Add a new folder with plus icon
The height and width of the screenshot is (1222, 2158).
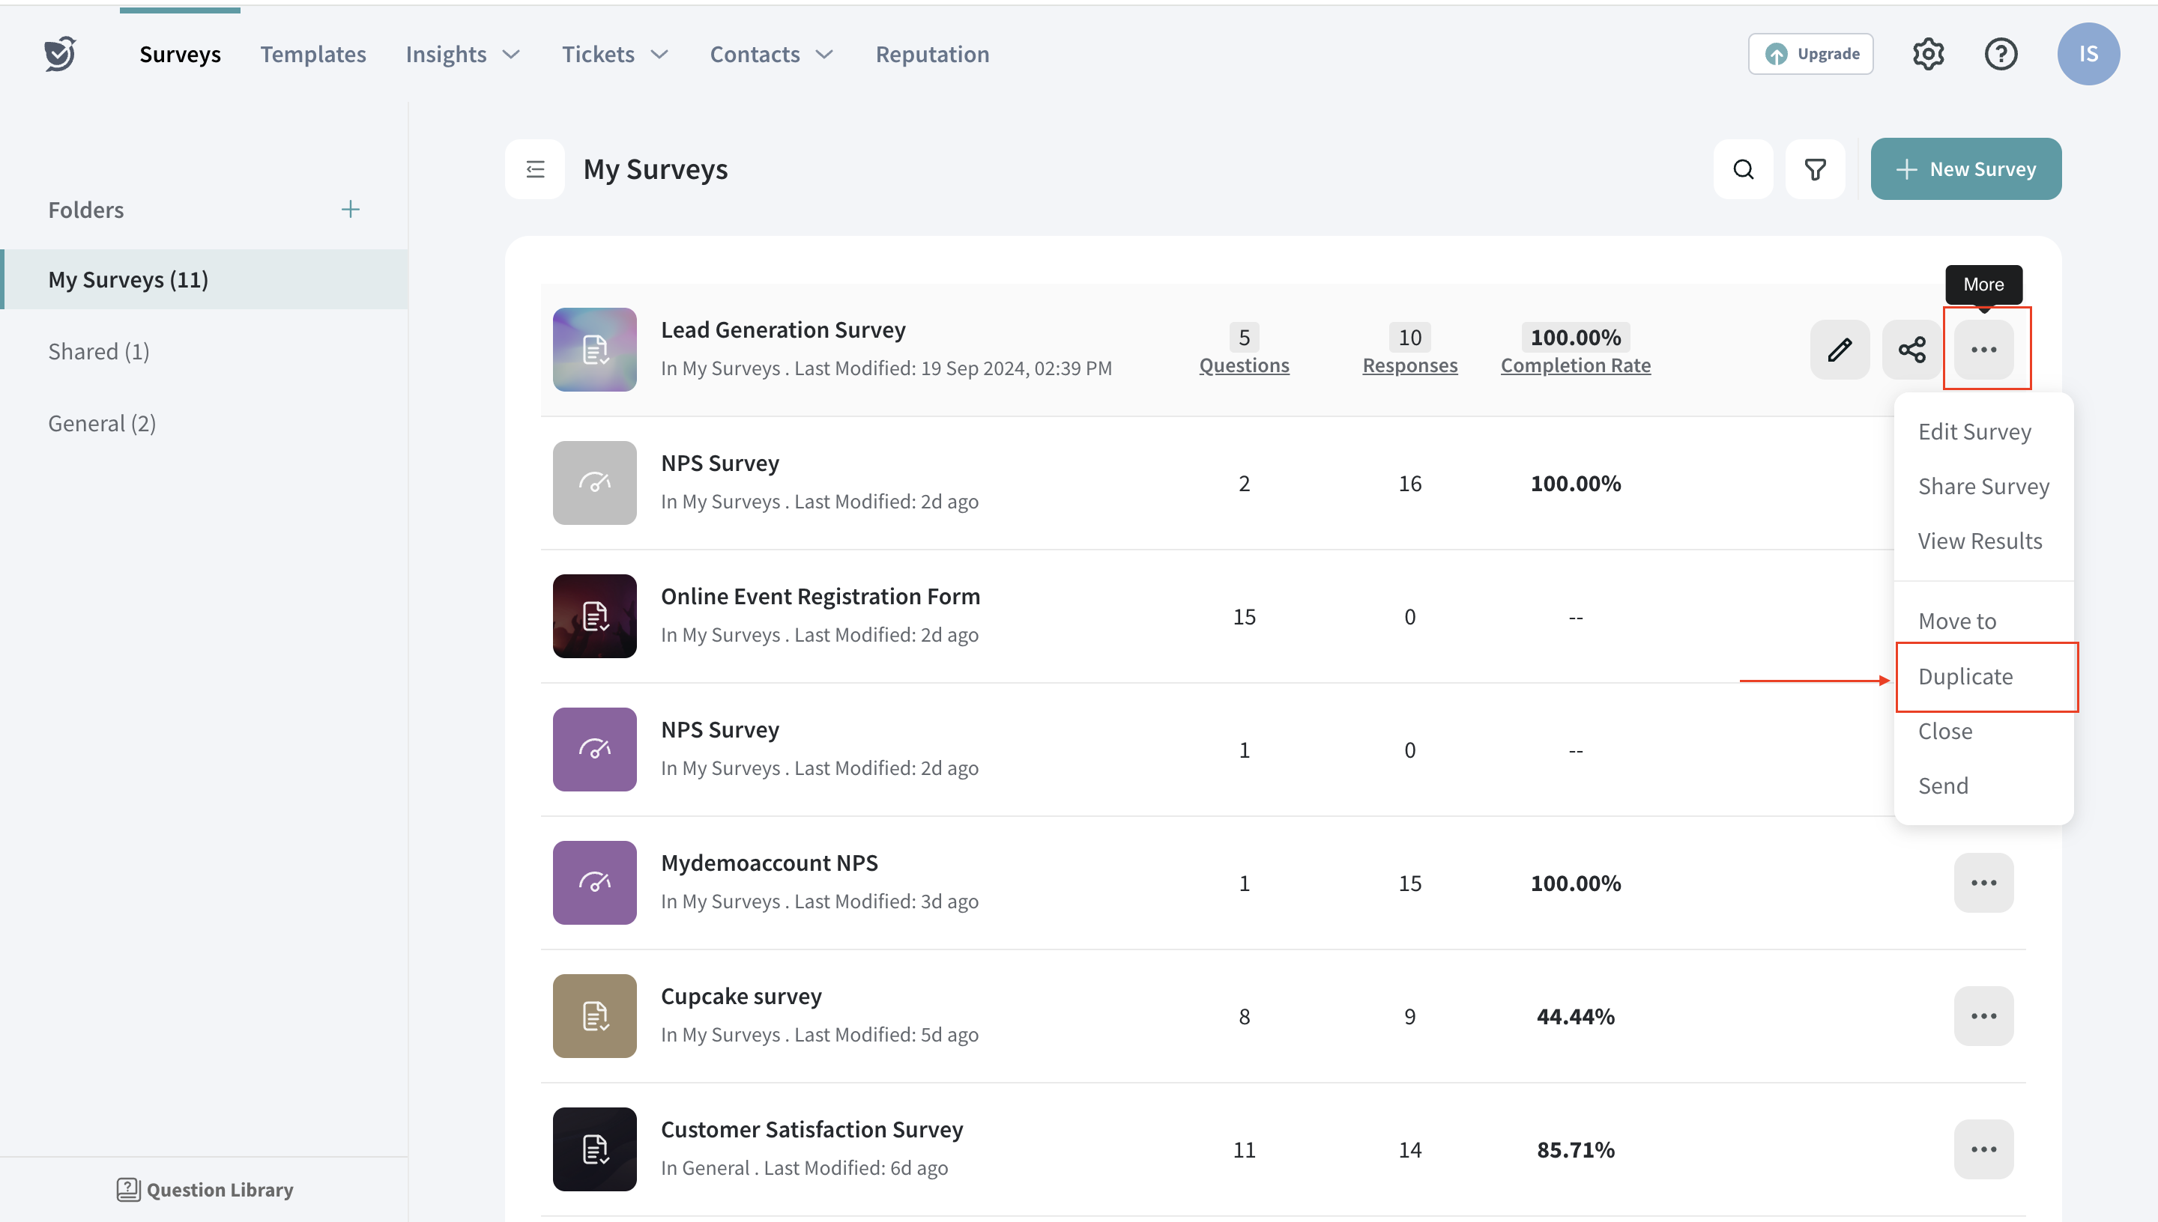click(350, 209)
